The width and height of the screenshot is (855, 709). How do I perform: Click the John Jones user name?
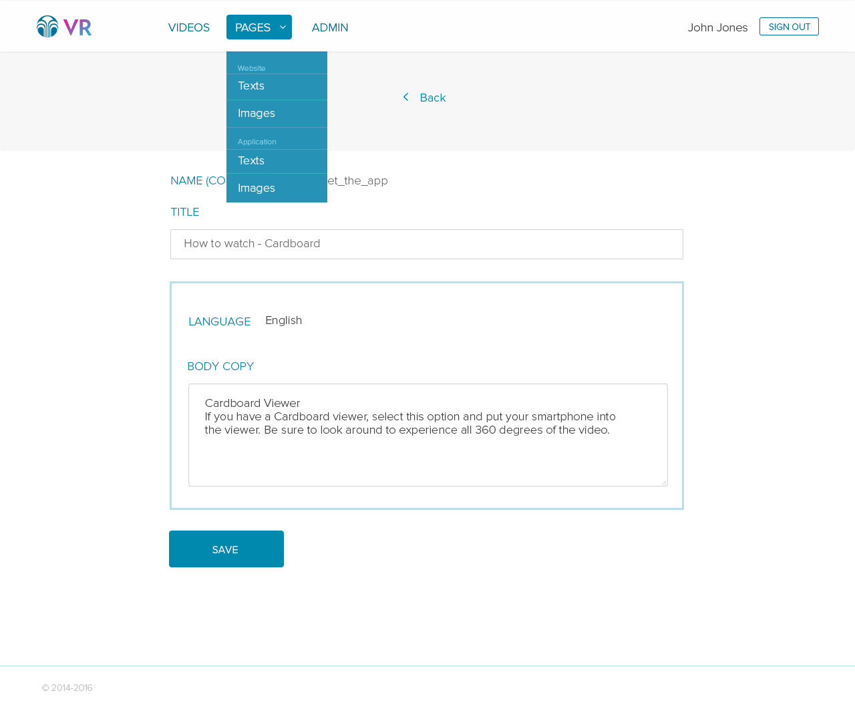click(x=717, y=27)
